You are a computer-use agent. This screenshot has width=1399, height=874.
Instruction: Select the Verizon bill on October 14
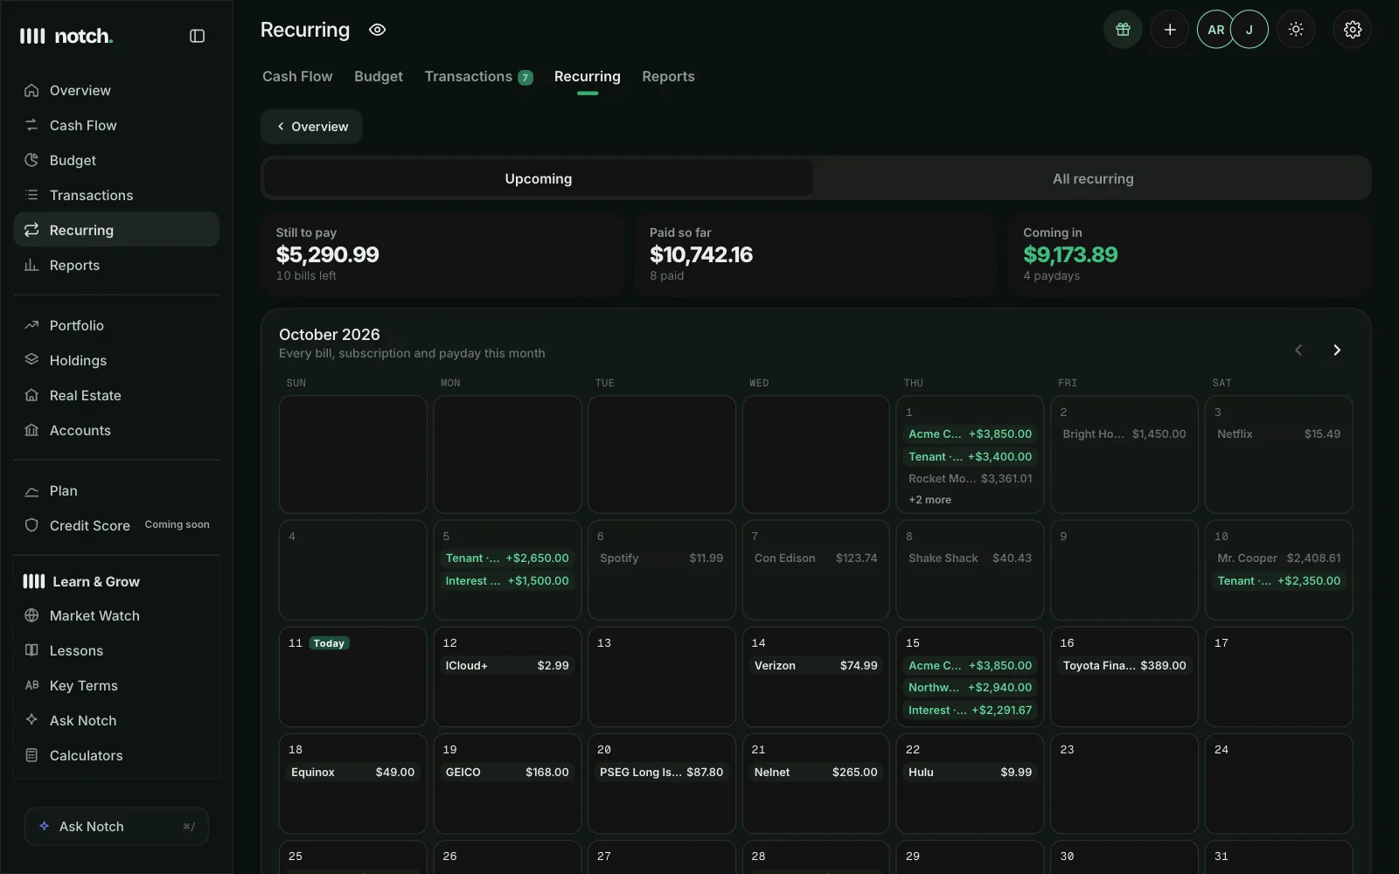coord(816,665)
